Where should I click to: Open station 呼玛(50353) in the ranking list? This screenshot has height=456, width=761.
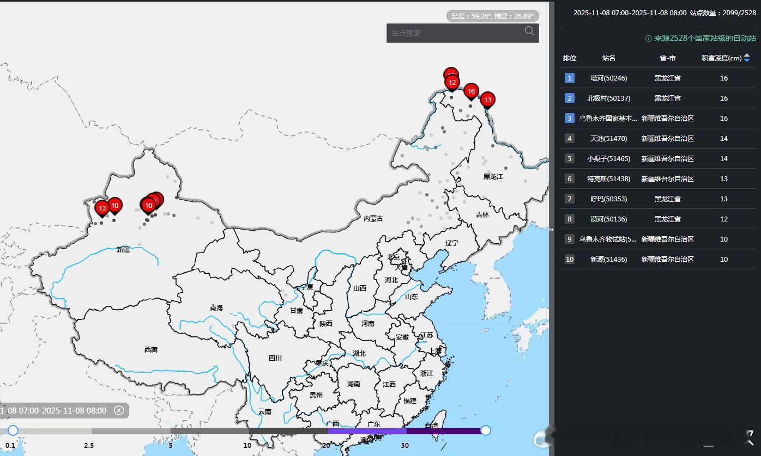pos(609,199)
